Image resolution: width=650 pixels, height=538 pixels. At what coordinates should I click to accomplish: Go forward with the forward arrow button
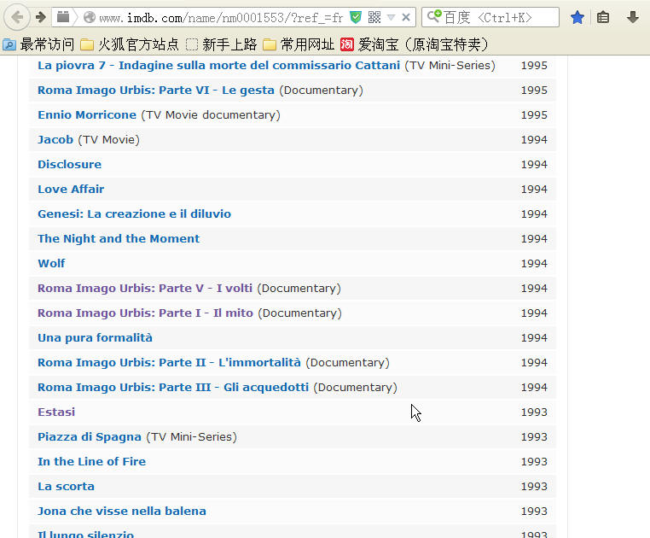(41, 17)
